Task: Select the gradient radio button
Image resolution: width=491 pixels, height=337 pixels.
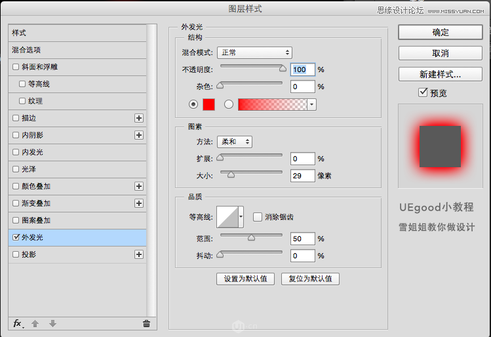Action: [x=229, y=104]
